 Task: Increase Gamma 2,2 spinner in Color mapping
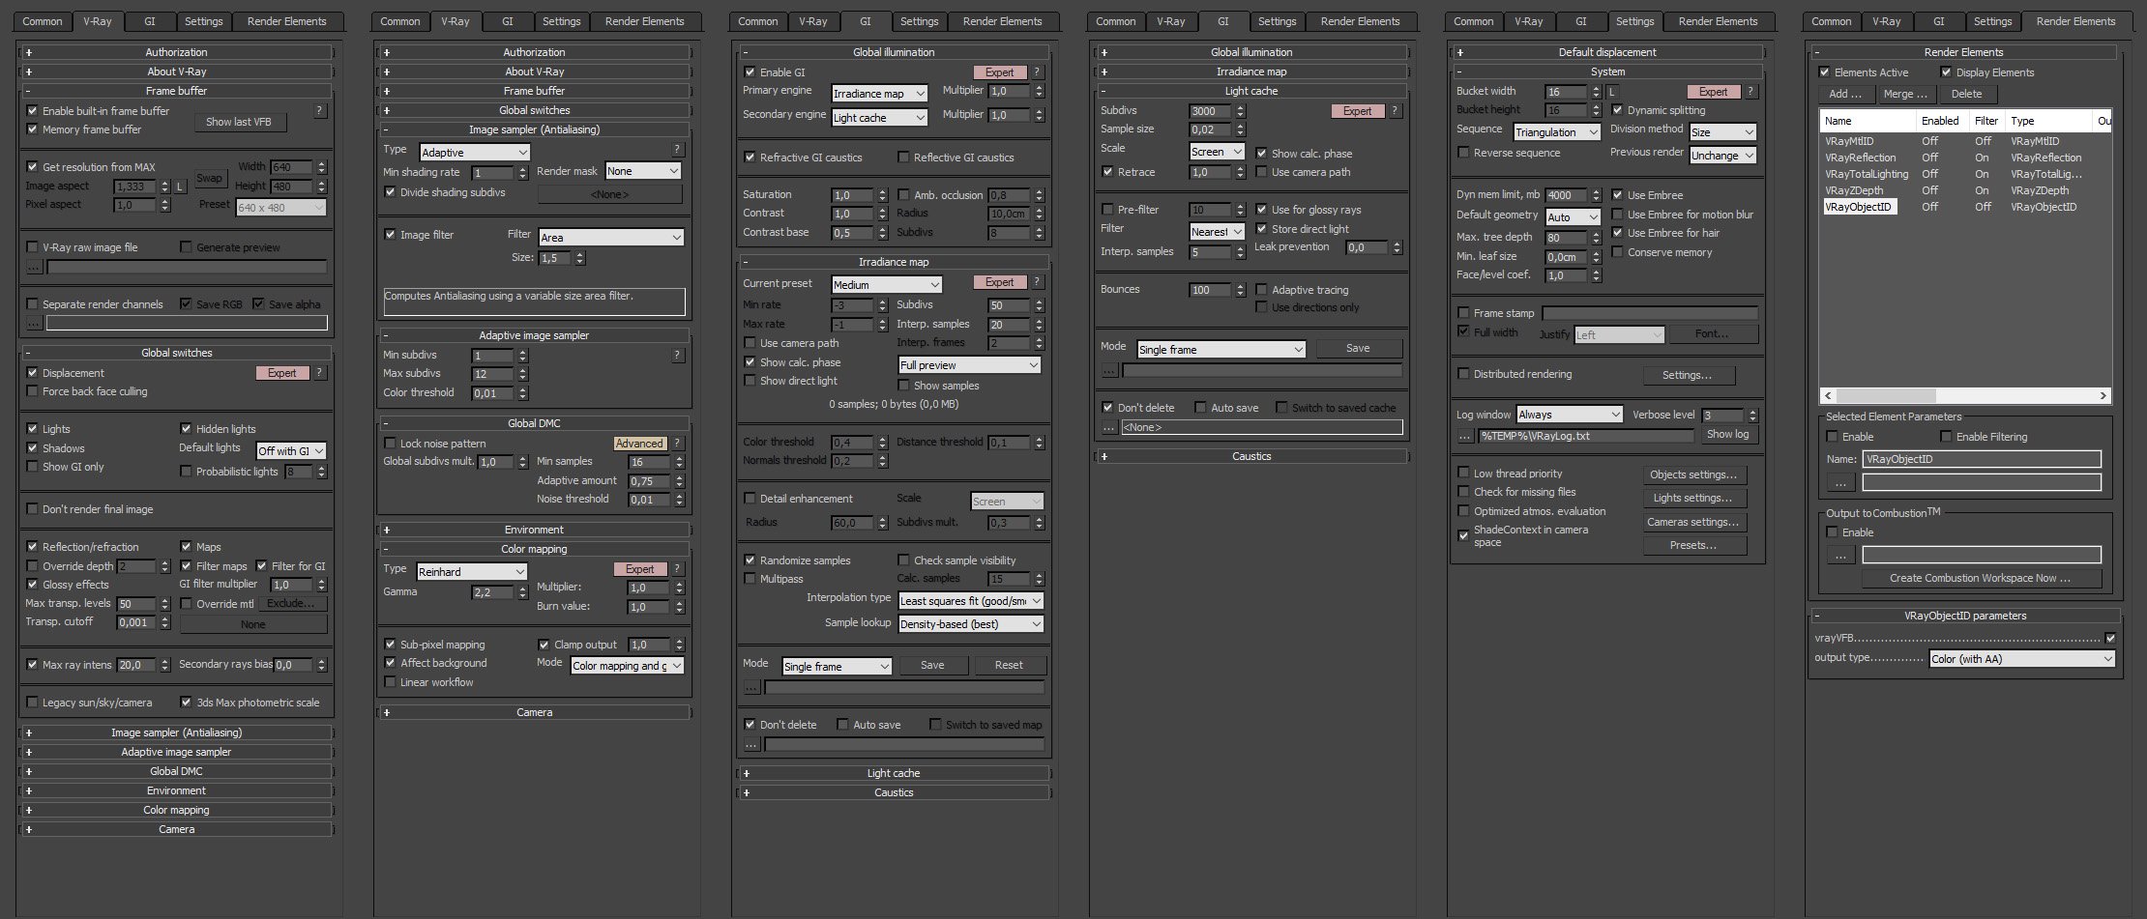pyautogui.click(x=523, y=588)
